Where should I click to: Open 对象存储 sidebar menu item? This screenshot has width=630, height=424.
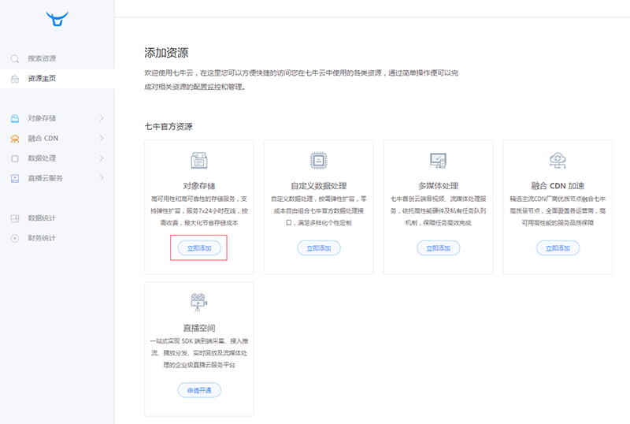(x=57, y=118)
